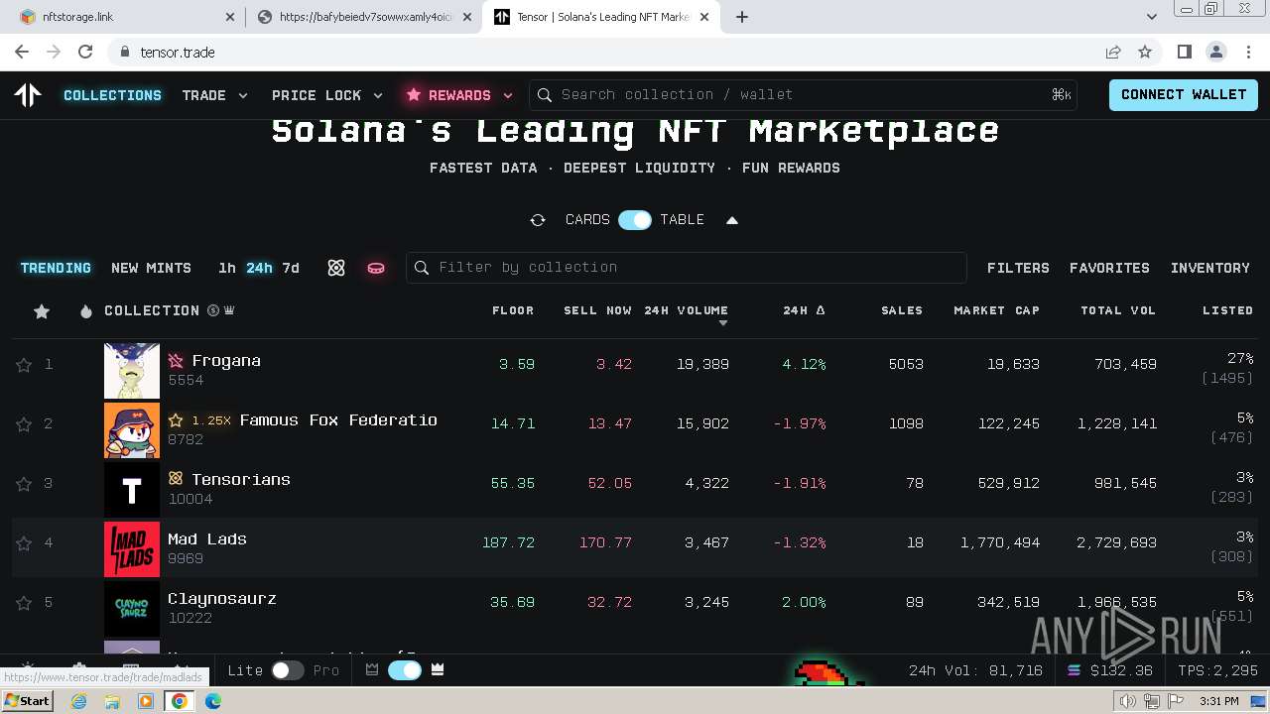Open the Claynosaurz collection link
This screenshot has width=1270, height=714.
point(222,599)
